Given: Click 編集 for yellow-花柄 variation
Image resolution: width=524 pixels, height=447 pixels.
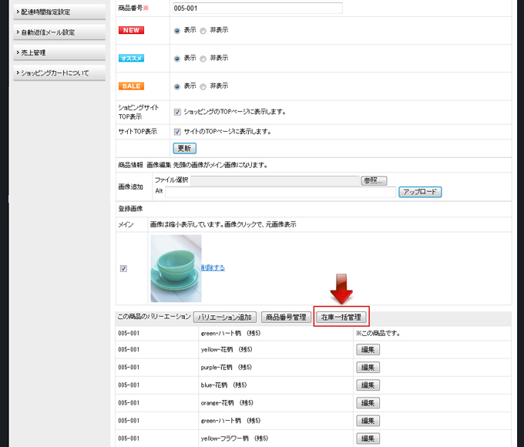Looking at the screenshot, I should [x=368, y=350].
